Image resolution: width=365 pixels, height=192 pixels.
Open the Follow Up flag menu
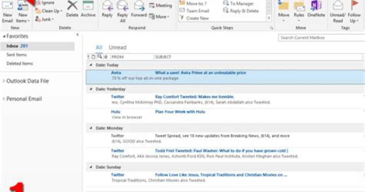pyautogui.click(x=354, y=12)
